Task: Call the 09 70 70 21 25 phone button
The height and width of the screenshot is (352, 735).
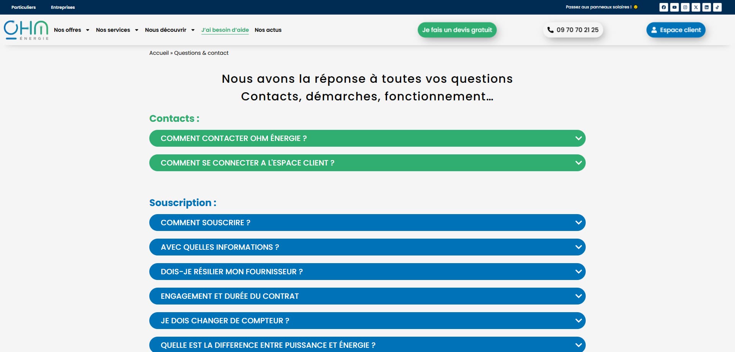Action: point(573,30)
